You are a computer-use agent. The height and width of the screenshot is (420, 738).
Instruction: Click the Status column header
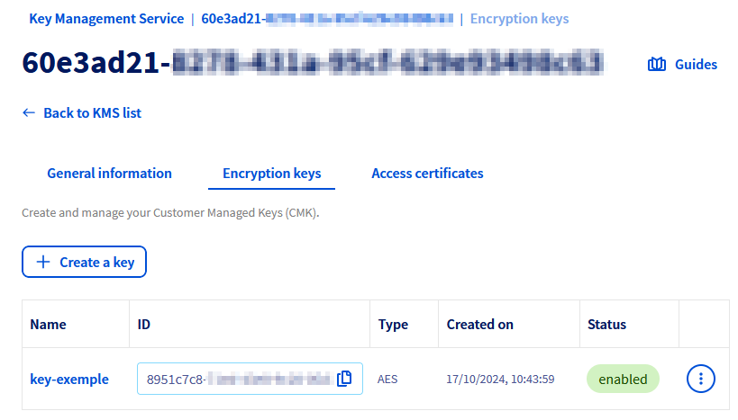pos(606,325)
